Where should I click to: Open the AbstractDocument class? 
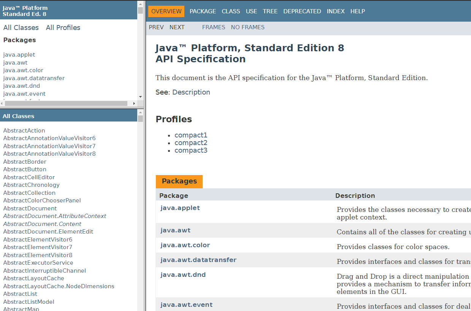30,208
